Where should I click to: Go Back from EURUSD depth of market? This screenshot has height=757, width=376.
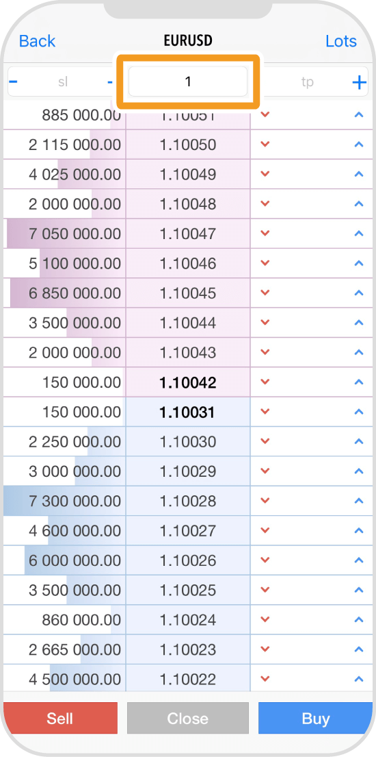[x=37, y=41]
